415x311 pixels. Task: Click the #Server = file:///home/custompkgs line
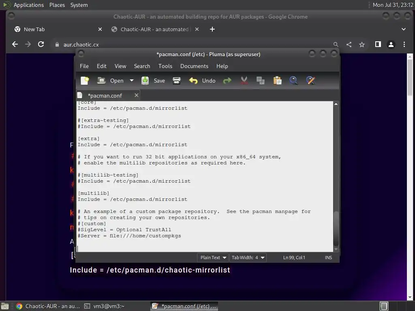(x=129, y=236)
